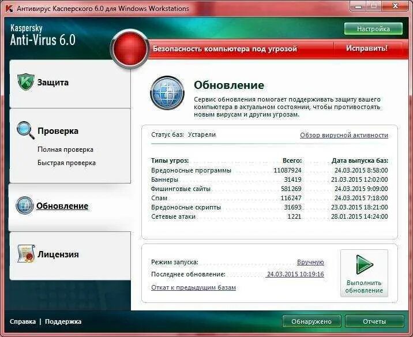Close the Kaspersky window
This screenshot has height=337, width=413.
click(x=395, y=6)
